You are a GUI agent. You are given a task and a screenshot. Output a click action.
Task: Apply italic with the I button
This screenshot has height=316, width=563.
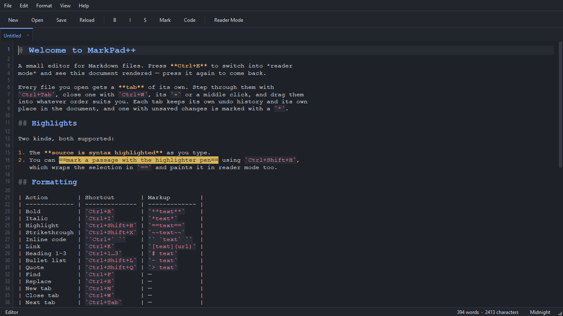(130, 20)
